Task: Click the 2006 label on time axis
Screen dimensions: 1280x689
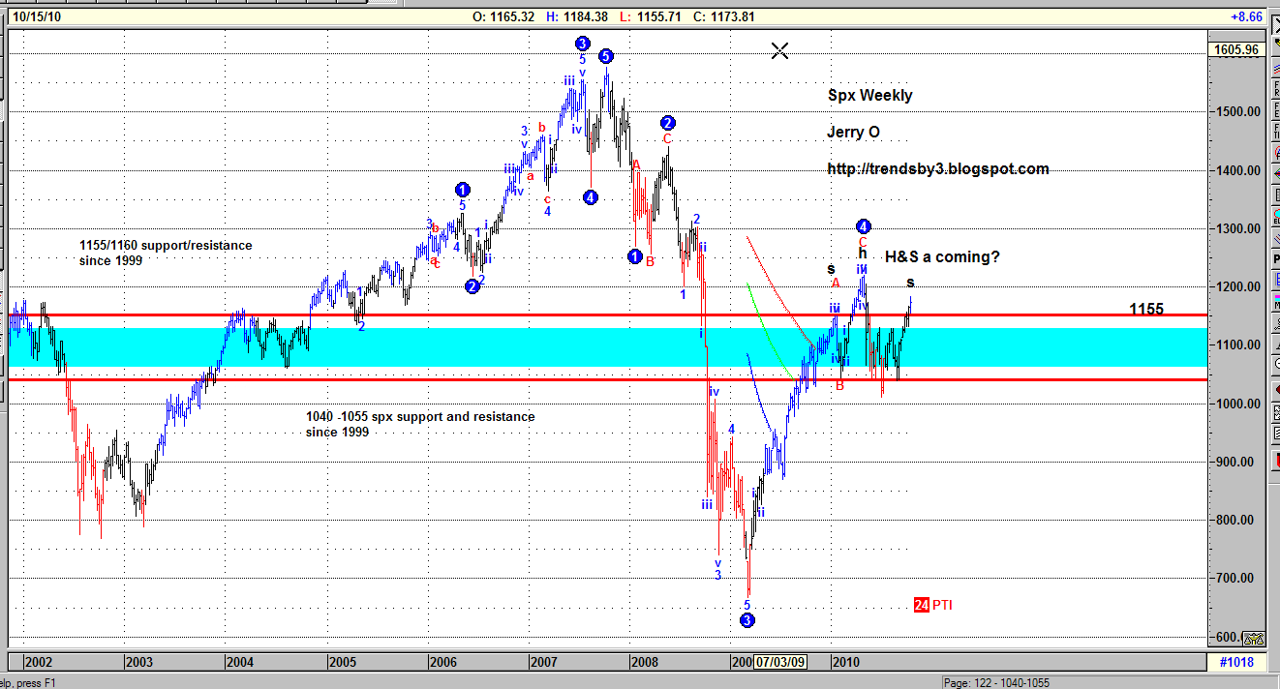Action: 442,663
